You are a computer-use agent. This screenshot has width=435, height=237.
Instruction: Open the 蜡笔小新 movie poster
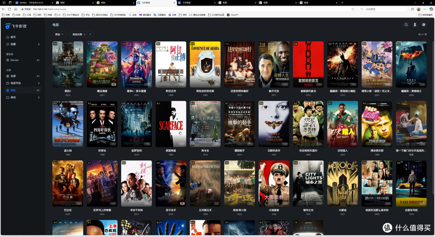(x=377, y=64)
